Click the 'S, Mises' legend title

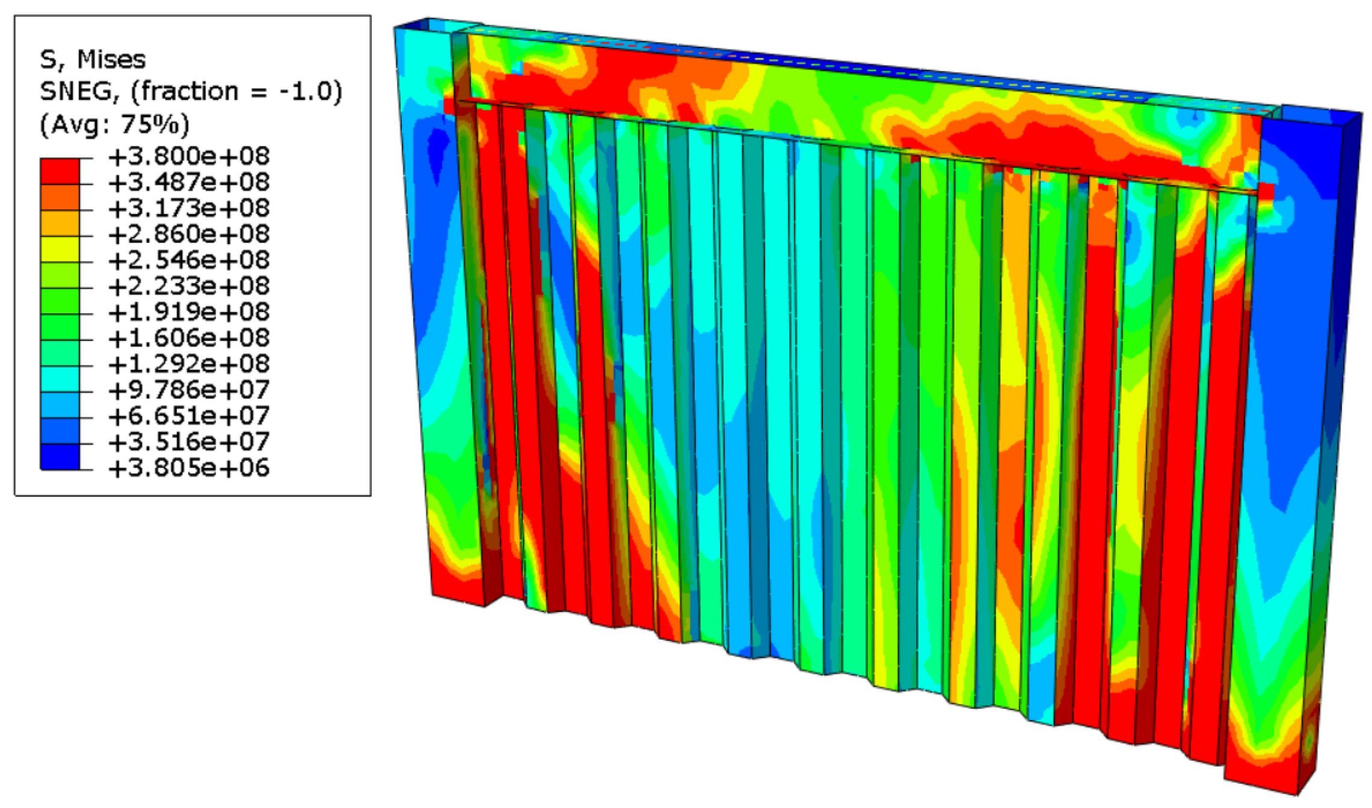pos(93,60)
